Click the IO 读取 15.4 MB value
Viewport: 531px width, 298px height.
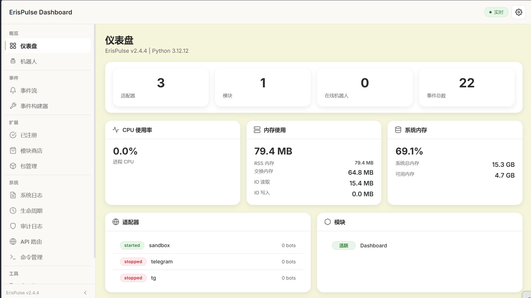(x=361, y=183)
